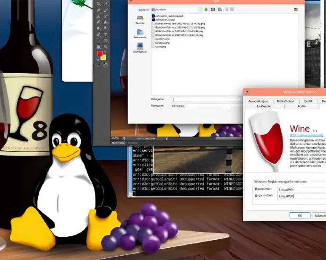This screenshot has width=326, height=260.
Task: Select file Fenster2.png
Action: [x=161, y=43]
